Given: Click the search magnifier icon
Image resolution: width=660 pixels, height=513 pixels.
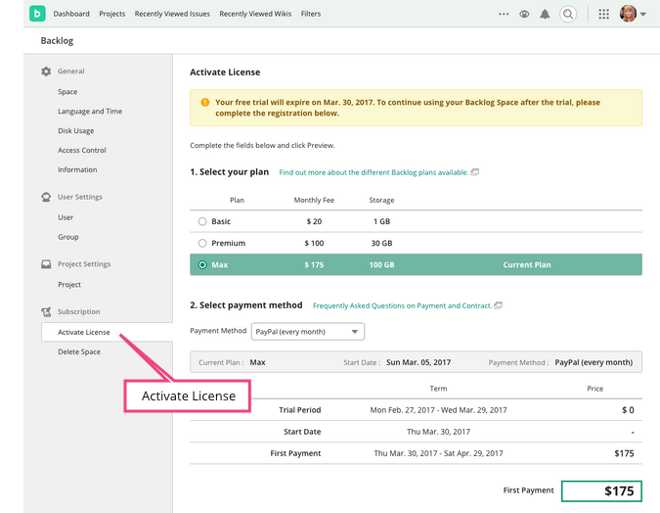Looking at the screenshot, I should coord(568,14).
